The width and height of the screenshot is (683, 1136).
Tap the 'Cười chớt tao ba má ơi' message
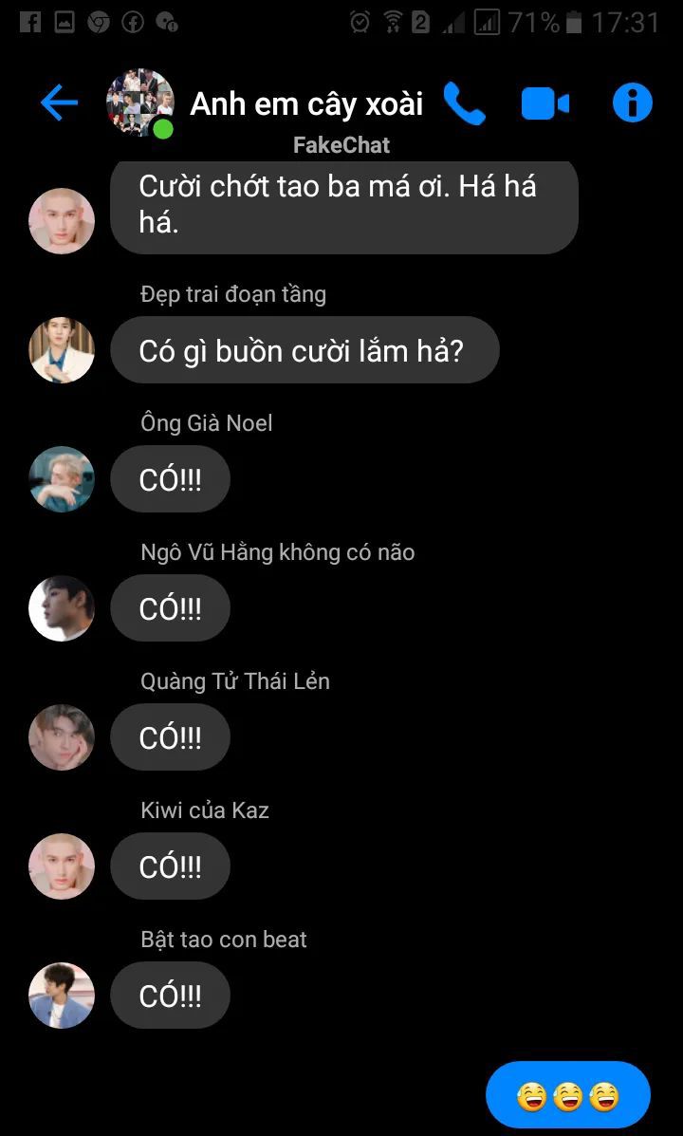coord(344,207)
